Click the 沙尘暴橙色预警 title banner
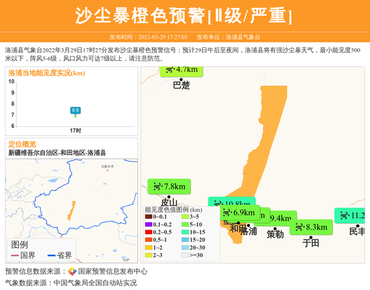 pyautogui.click(x=184, y=16)
